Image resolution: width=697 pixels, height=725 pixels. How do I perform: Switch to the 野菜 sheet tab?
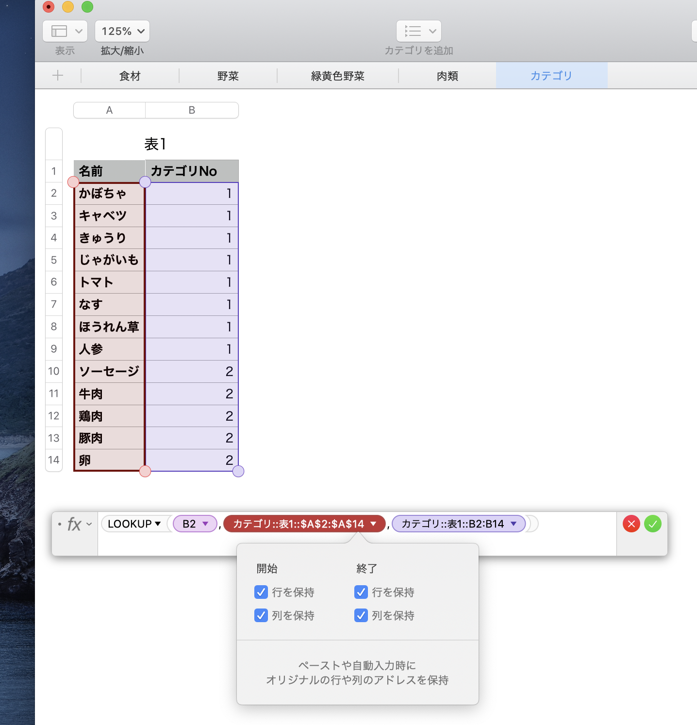228,76
